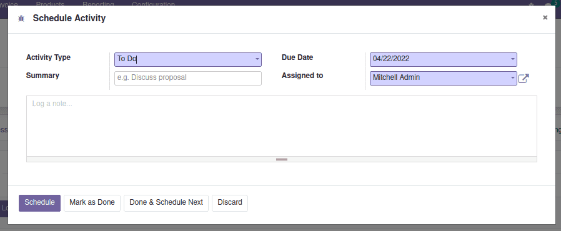Click the Schedule button
The image size is (561, 231).
[40, 203]
